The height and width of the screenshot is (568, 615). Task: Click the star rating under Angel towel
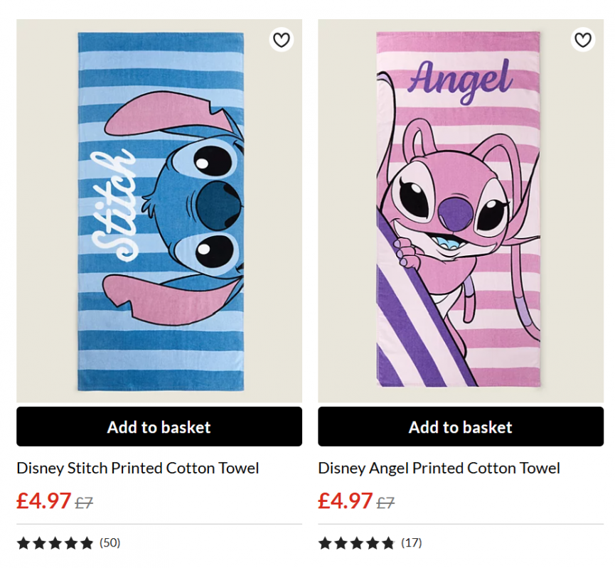(357, 543)
